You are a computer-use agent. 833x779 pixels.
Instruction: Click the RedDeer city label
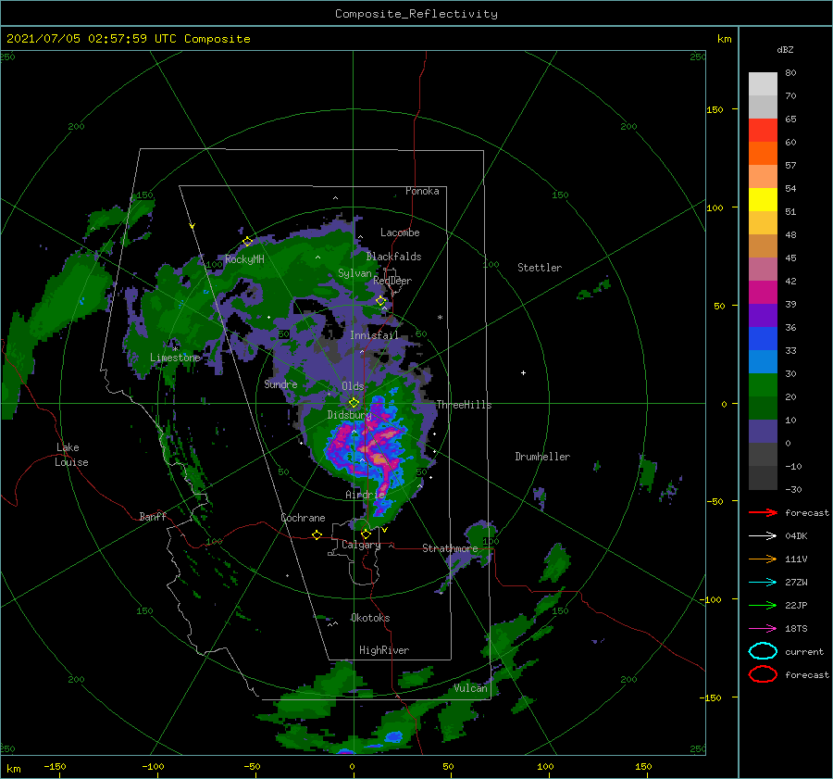pyautogui.click(x=392, y=281)
